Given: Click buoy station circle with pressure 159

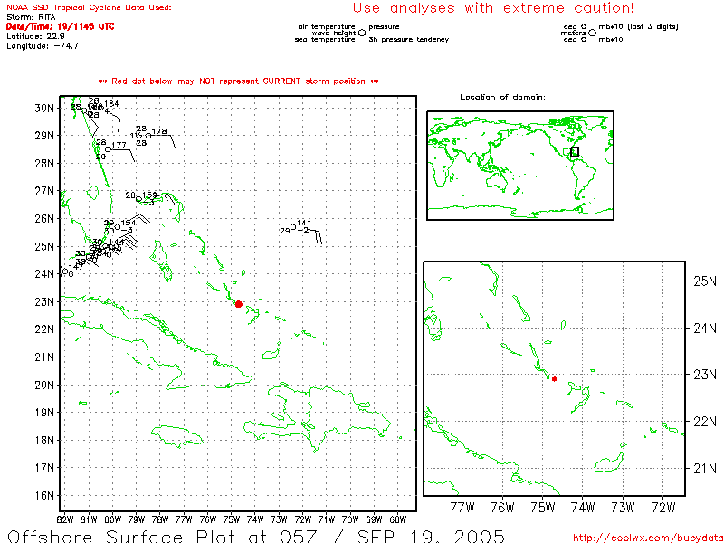Looking at the screenshot, I should click(138, 199).
